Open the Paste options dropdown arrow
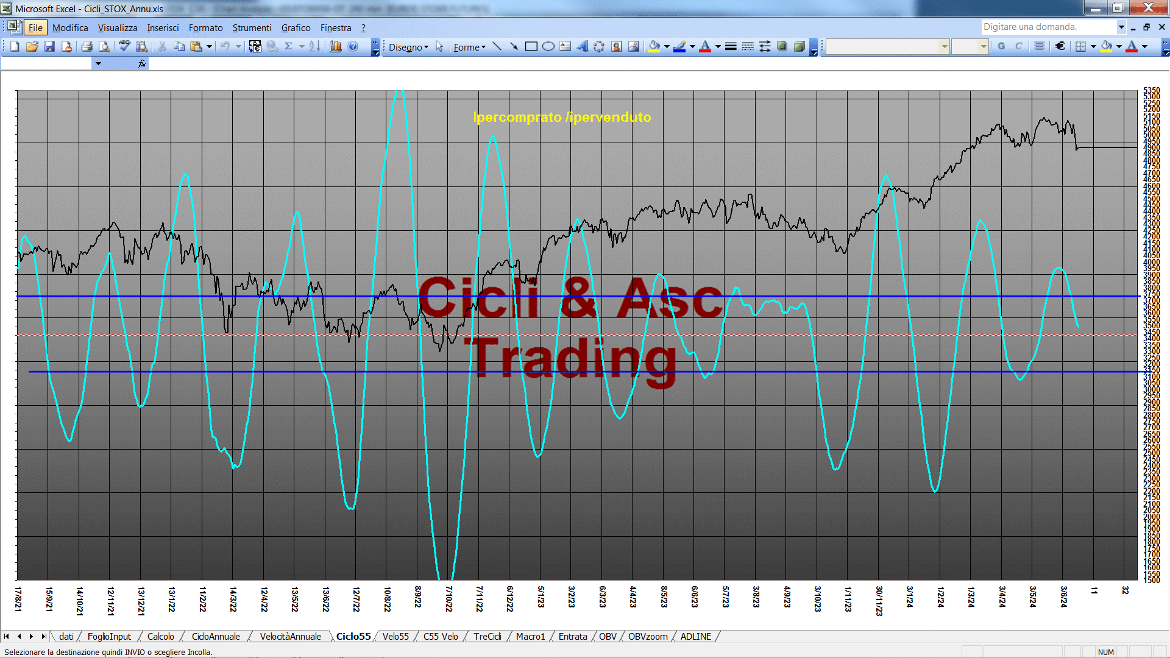 pos(209,46)
